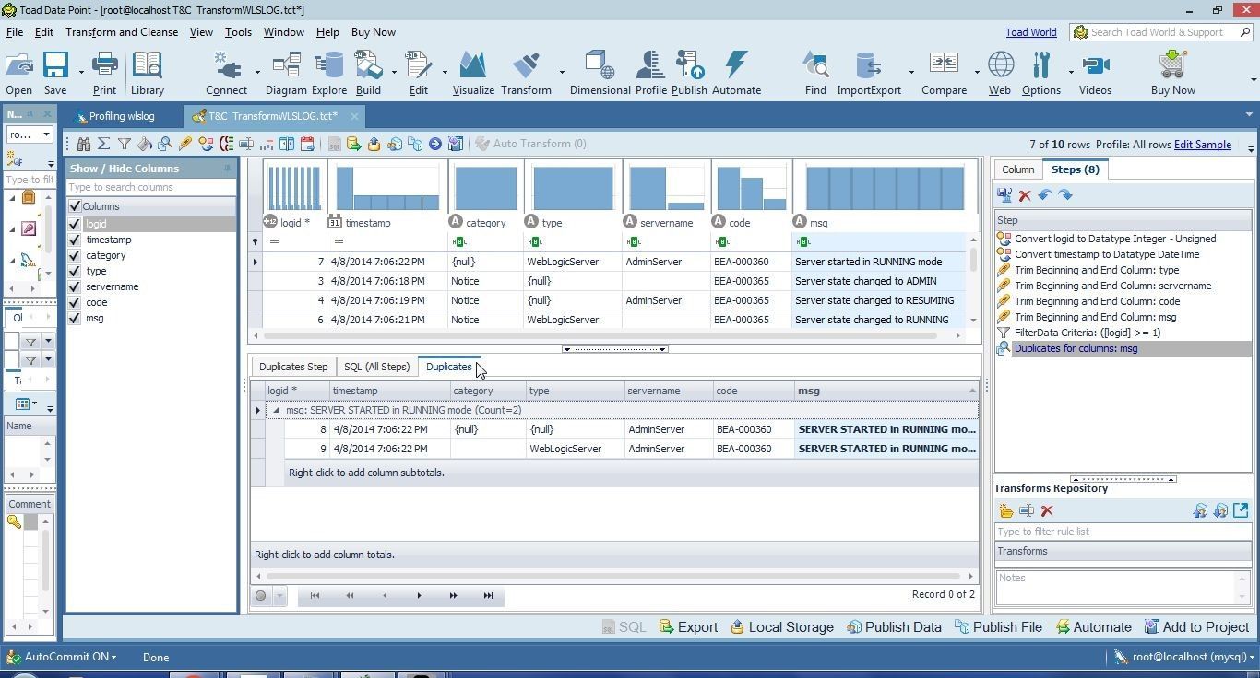1260x678 pixels.
Task: Click the Publish Data button
Action: point(894,627)
